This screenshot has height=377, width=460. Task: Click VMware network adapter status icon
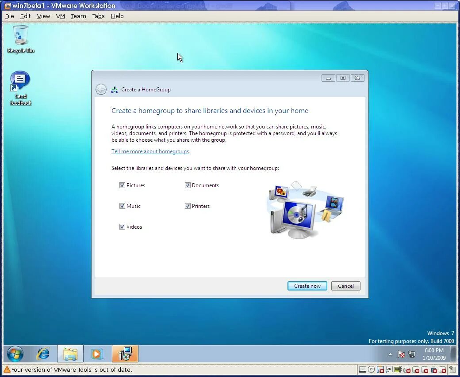[389, 369]
